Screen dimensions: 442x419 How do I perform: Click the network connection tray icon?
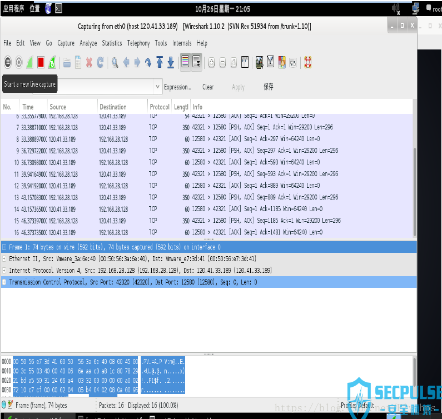415,9
